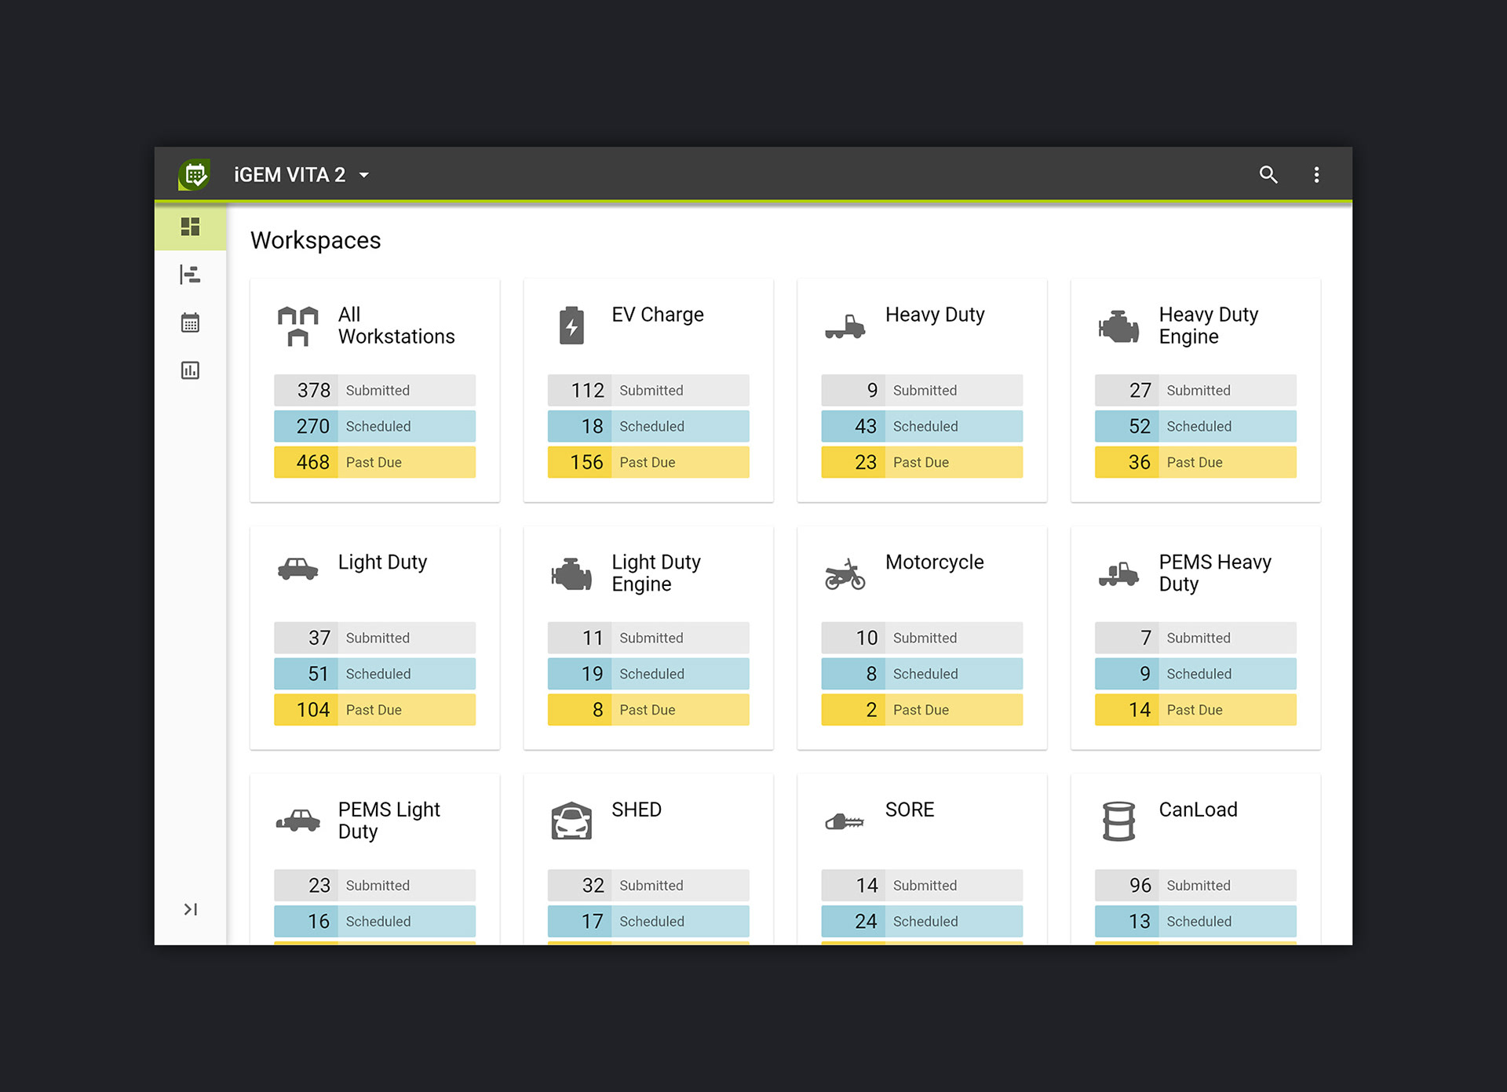Open the Heavy Duty workspace title
Viewport: 1507px width, 1092px height.
[x=935, y=315]
